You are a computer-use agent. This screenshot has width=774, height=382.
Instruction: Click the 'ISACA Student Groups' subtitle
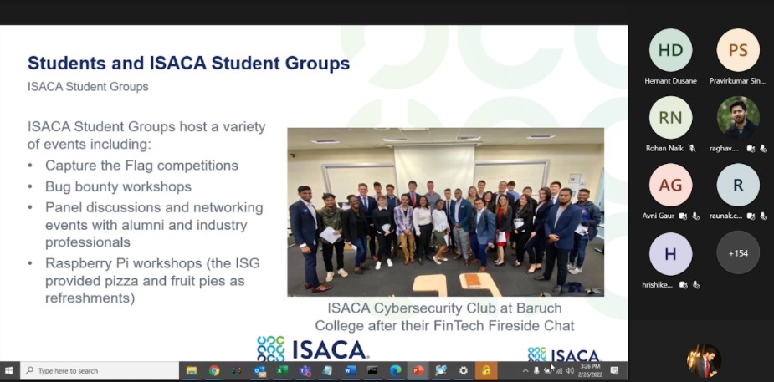tap(88, 87)
